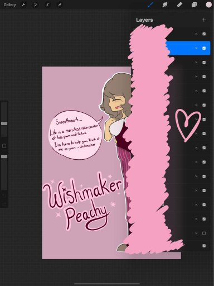Enable the unchecked hidden layer's visibility
The height and width of the screenshot is (286, 214).
pyautogui.click(x=204, y=233)
